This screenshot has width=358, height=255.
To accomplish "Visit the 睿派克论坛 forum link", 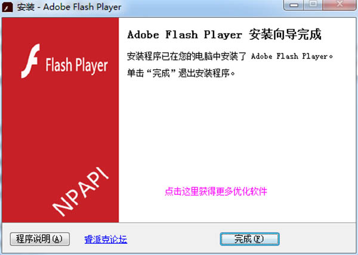I will [x=106, y=240].
